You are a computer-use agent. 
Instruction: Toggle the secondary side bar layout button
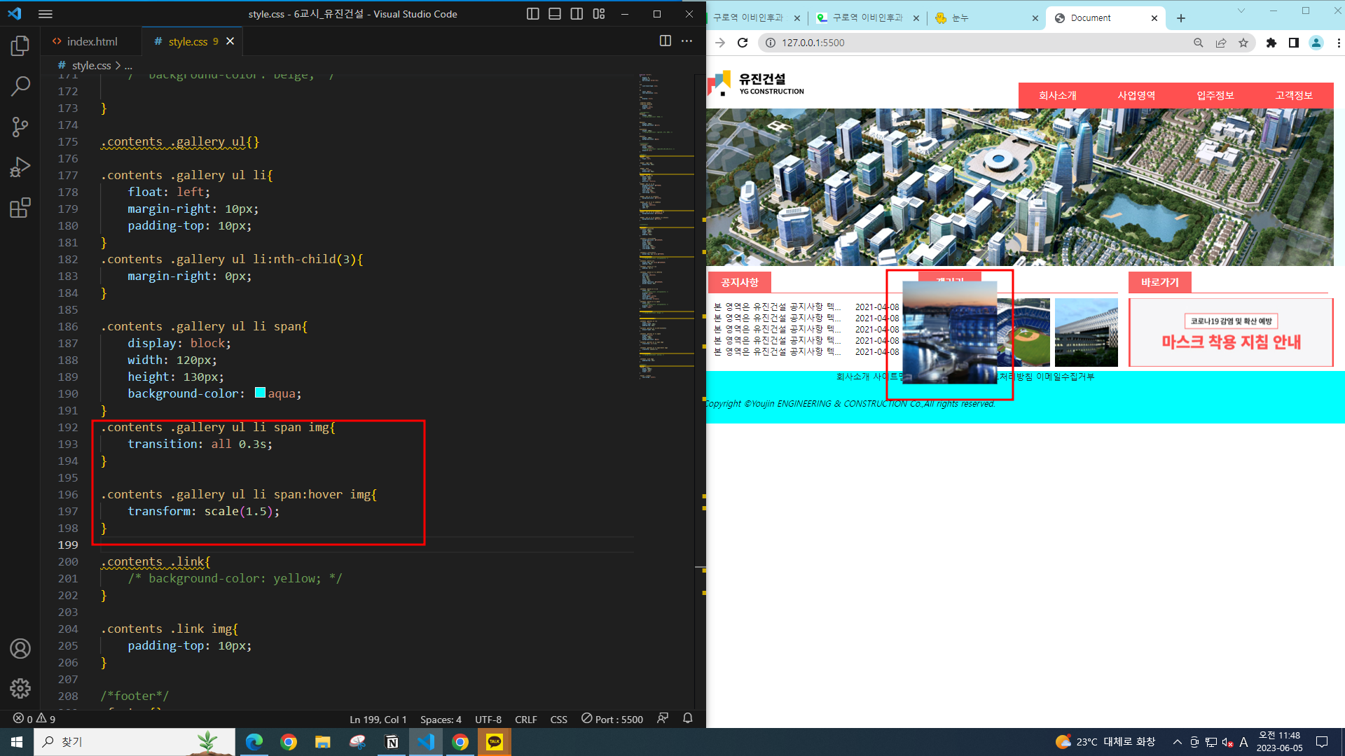click(577, 14)
